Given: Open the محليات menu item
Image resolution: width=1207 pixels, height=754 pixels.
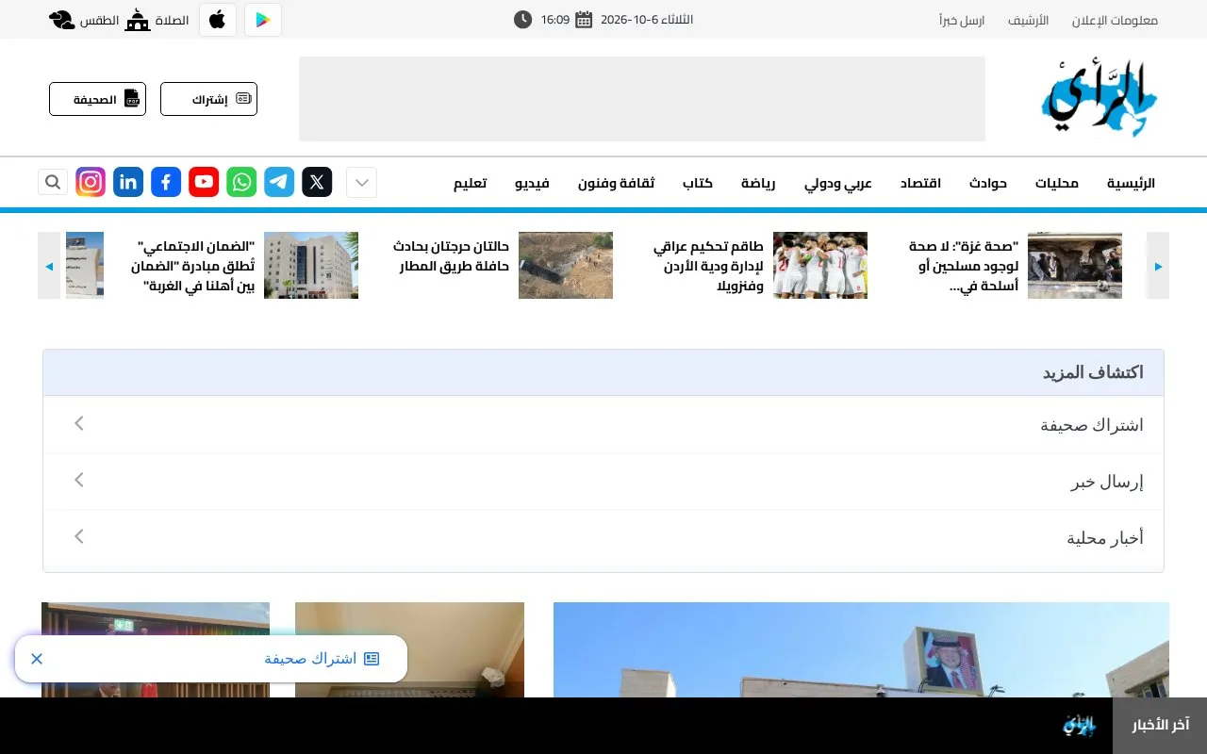Looking at the screenshot, I should 1057,183.
